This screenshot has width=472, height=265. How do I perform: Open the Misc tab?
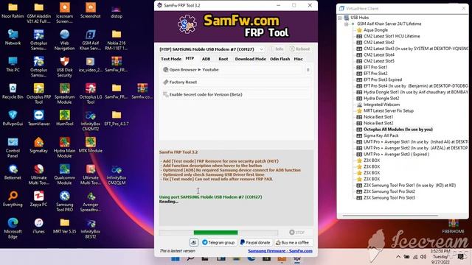(x=298, y=59)
